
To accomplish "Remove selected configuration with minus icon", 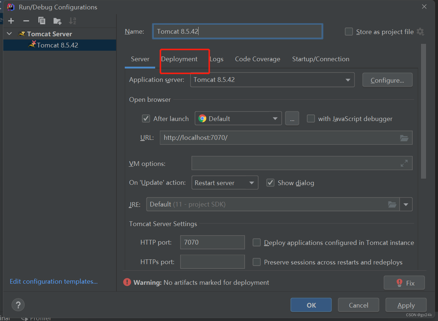I will click(26, 21).
